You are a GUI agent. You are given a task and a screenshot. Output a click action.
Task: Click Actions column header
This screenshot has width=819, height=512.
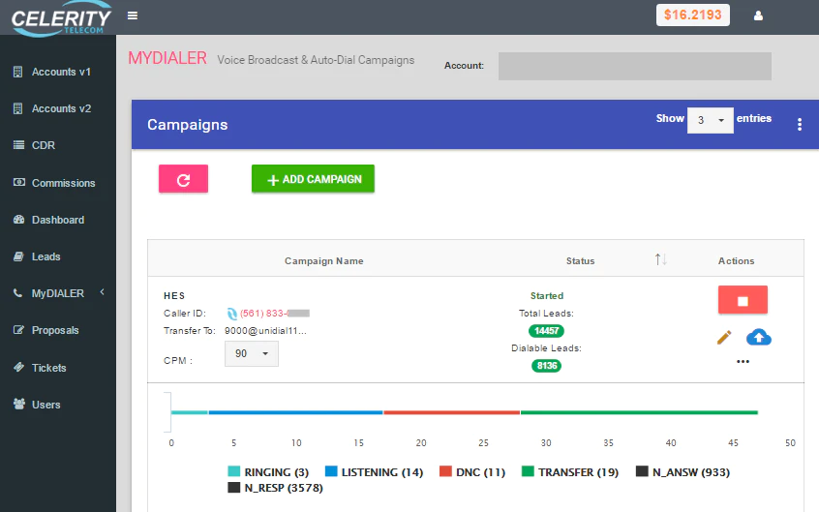736,260
